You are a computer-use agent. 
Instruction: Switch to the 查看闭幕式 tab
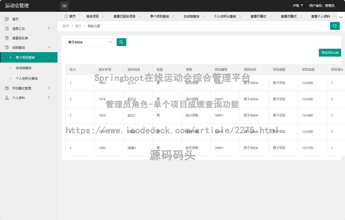point(289,16)
